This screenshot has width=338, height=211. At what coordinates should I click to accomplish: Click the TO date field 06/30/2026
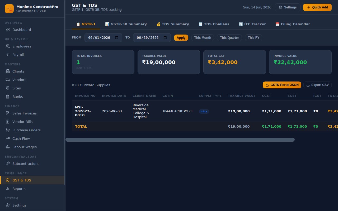pyautogui.click(x=152, y=37)
